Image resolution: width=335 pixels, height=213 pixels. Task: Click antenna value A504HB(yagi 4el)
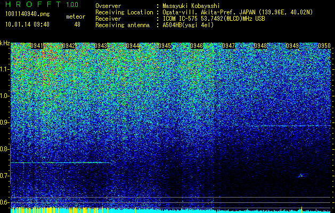pyautogui.click(x=188, y=25)
